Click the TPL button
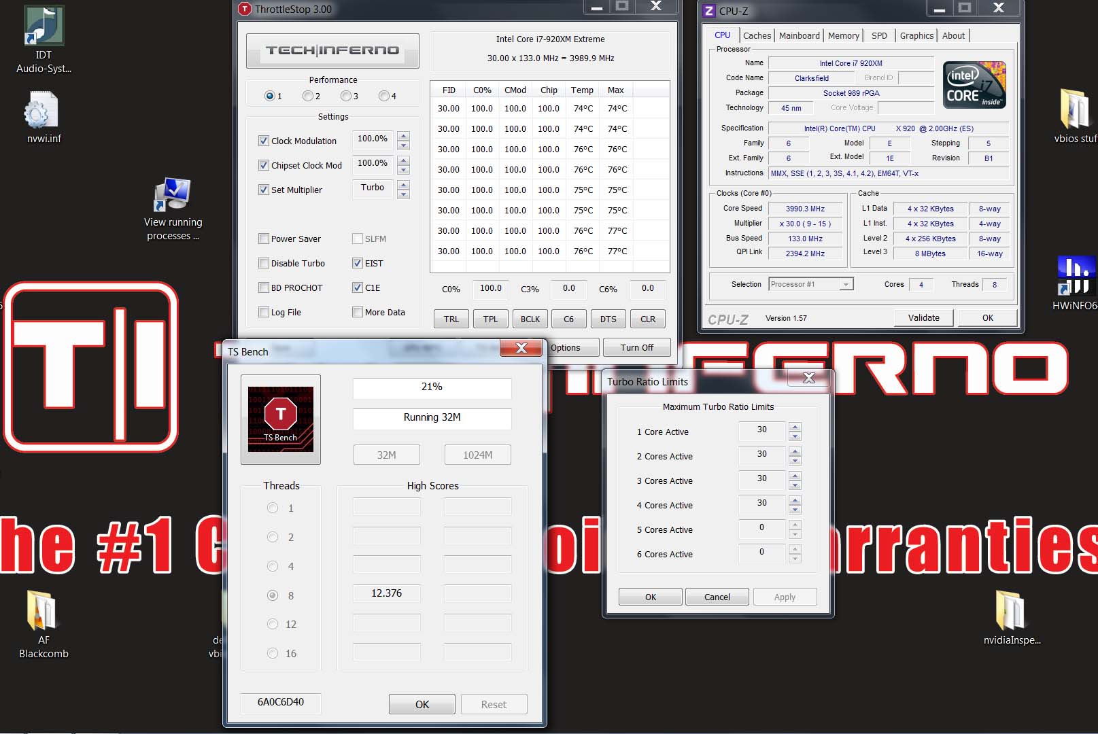Image resolution: width=1098 pixels, height=734 pixels. tap(491, 319)
